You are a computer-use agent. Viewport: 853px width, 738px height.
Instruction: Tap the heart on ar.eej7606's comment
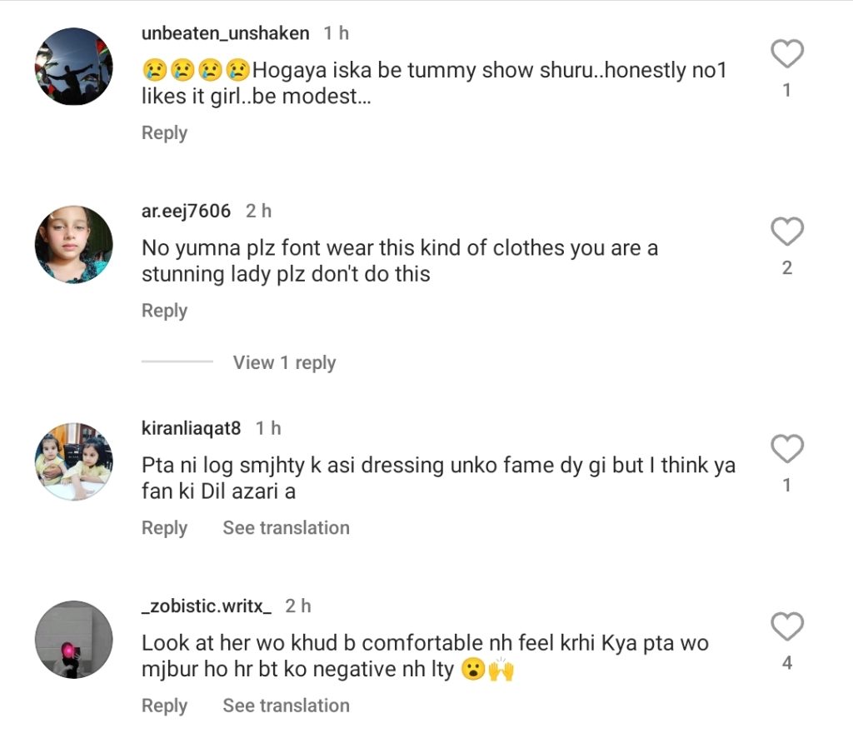point(786,232)
